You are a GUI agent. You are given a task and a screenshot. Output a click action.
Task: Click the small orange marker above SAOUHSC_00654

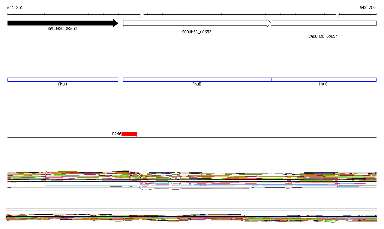tap(337, 16)
